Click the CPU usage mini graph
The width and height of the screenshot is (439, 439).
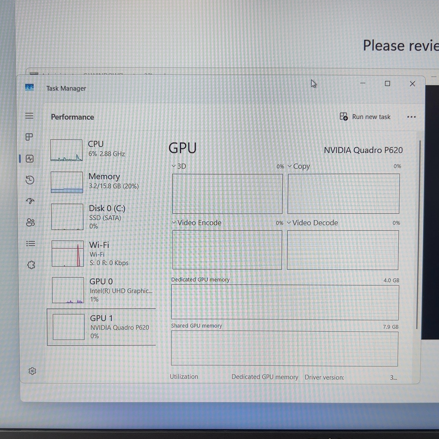click(66, 150)
